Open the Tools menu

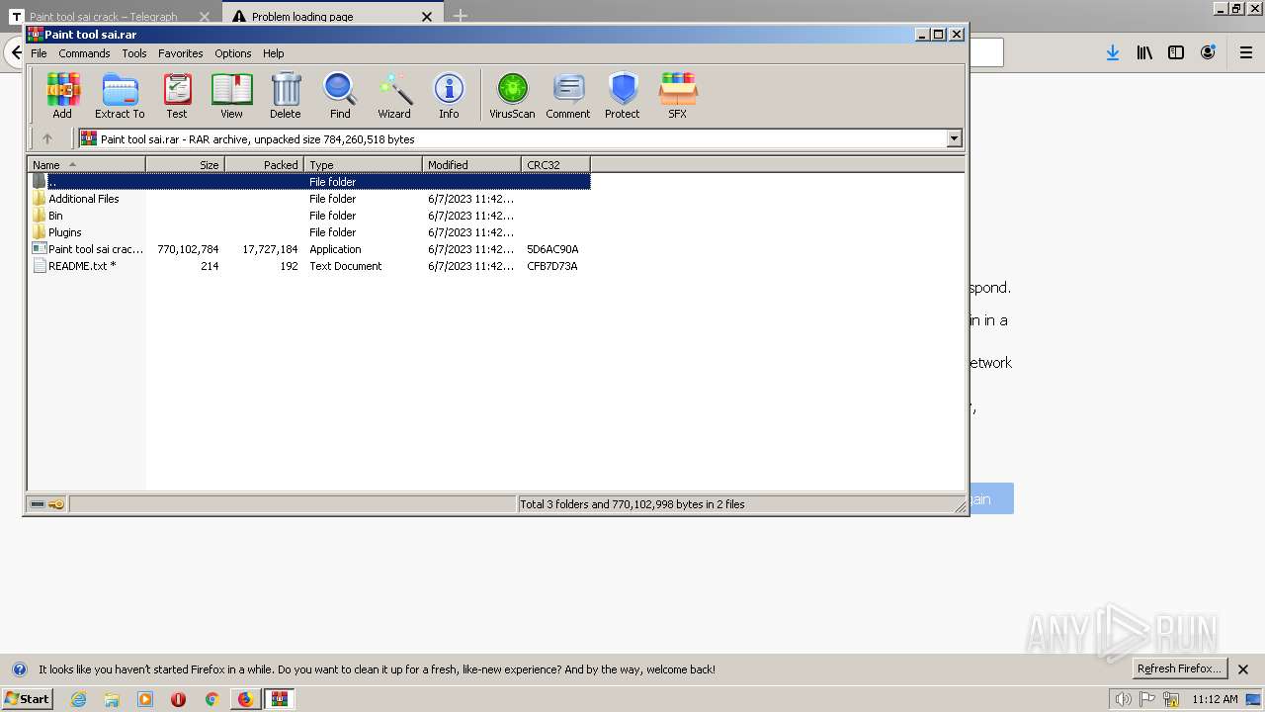134,53
